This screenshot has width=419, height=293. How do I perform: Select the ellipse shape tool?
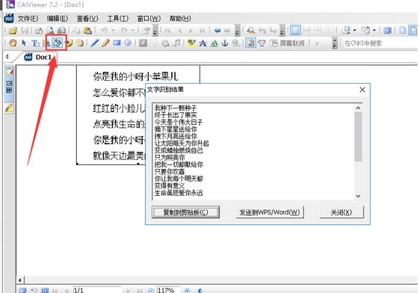[128, 43]
